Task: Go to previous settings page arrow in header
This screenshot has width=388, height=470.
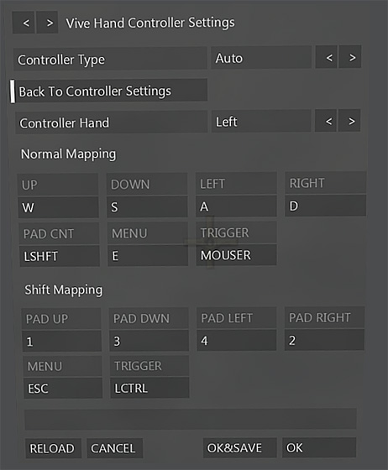Action: click(x=24, y=23)
